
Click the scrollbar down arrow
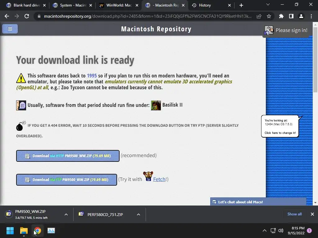pos(315,203)
